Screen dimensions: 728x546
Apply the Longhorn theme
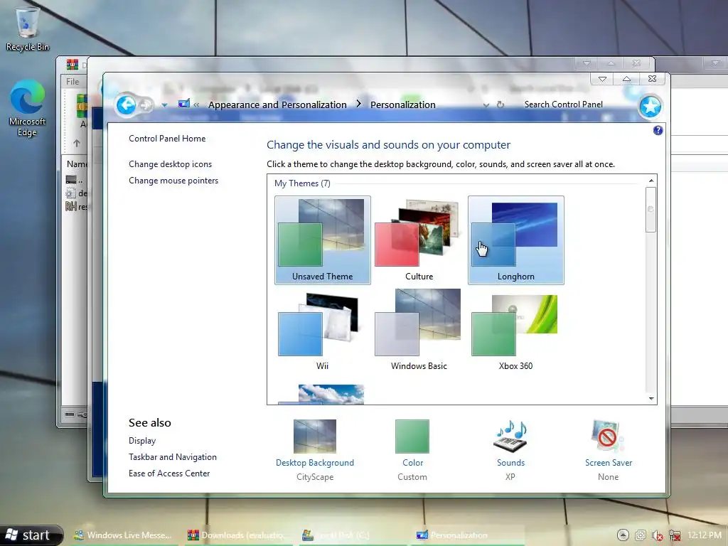[x=516, y=240]
